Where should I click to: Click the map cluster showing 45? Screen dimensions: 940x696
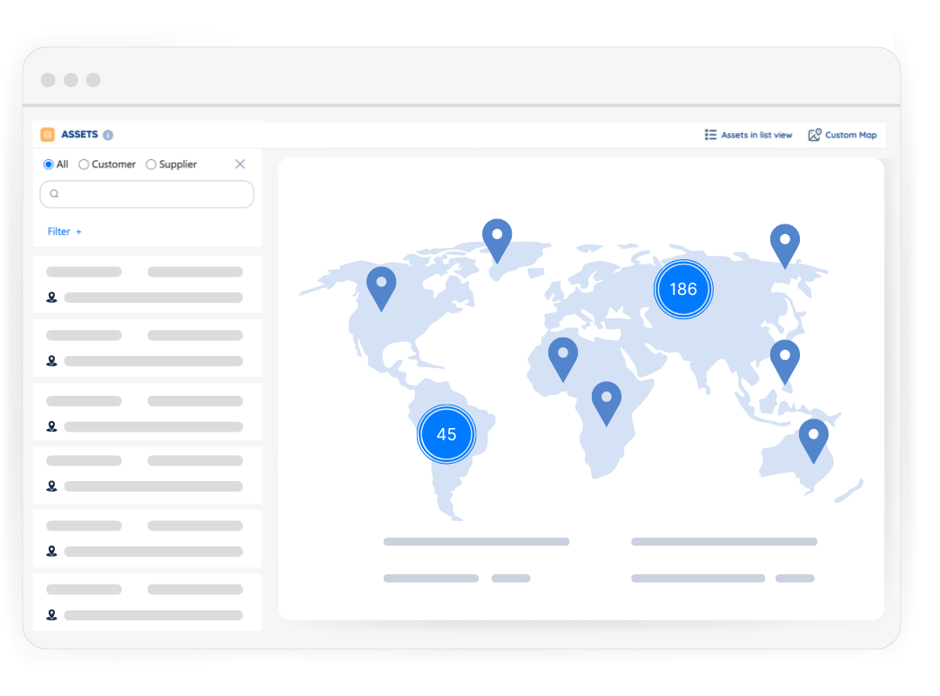pos(446,434)
